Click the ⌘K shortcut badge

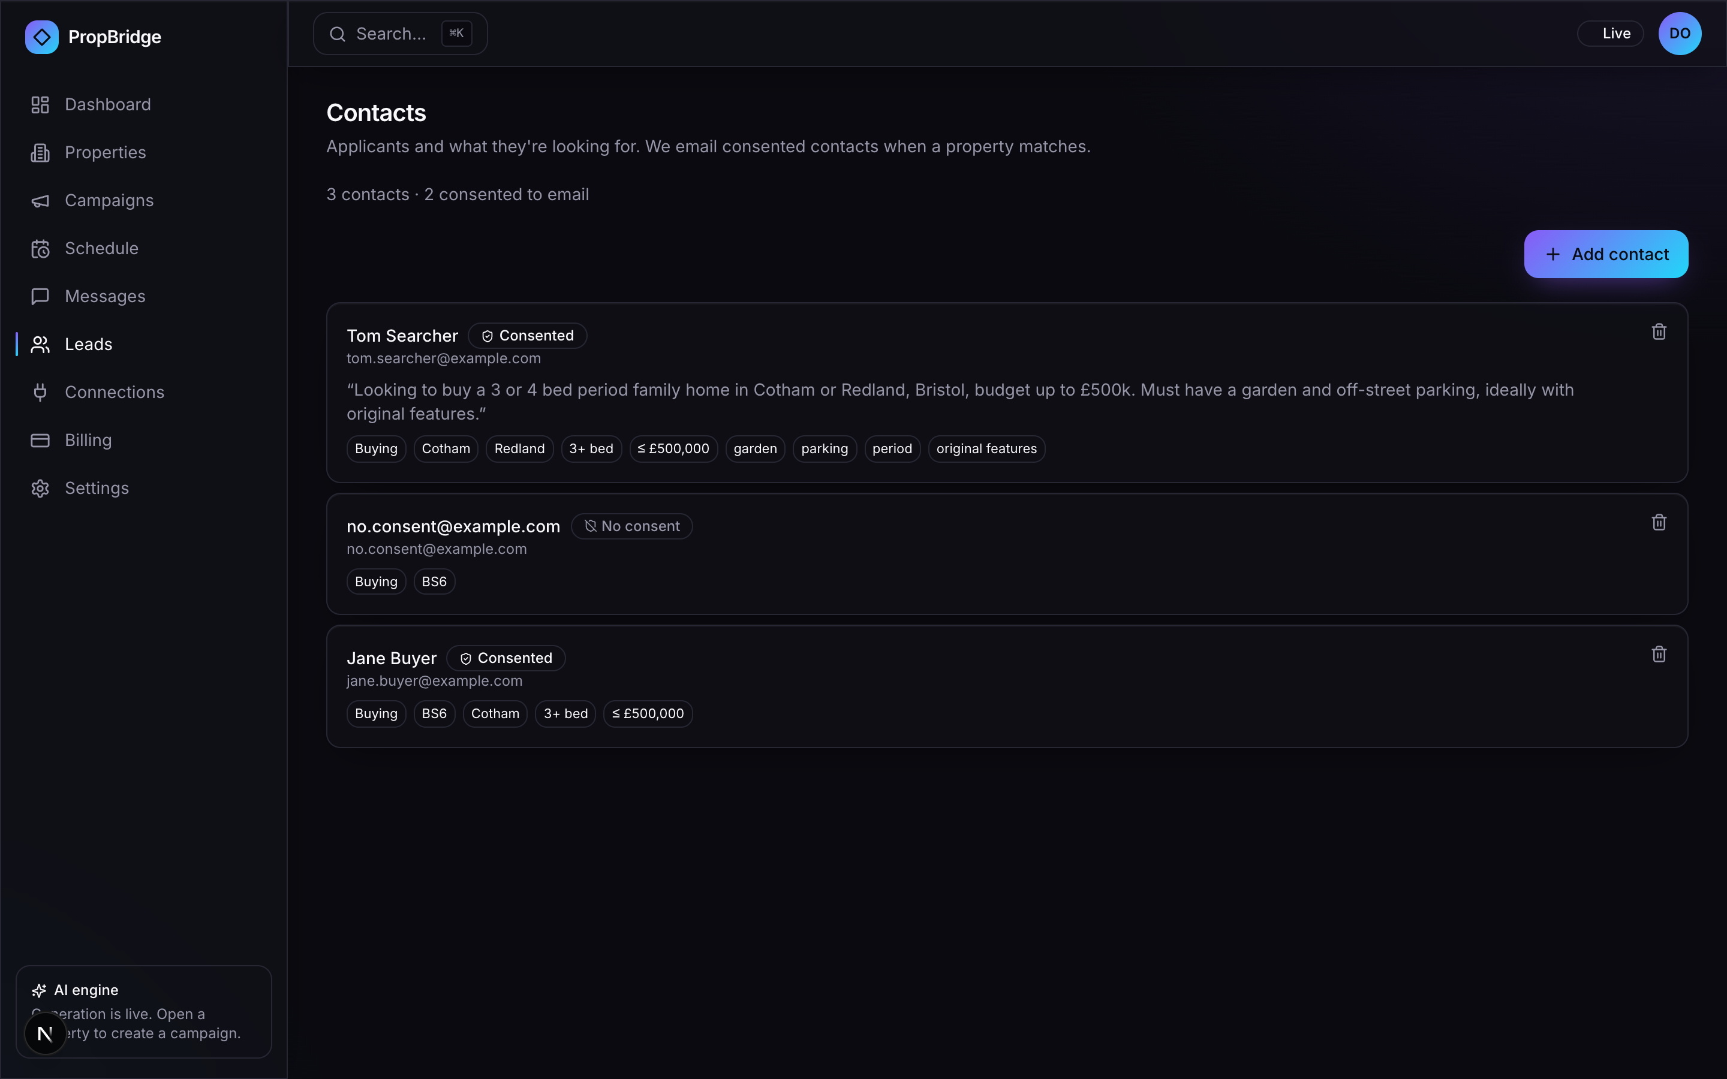pyautogui.click(x=457, y=34)
